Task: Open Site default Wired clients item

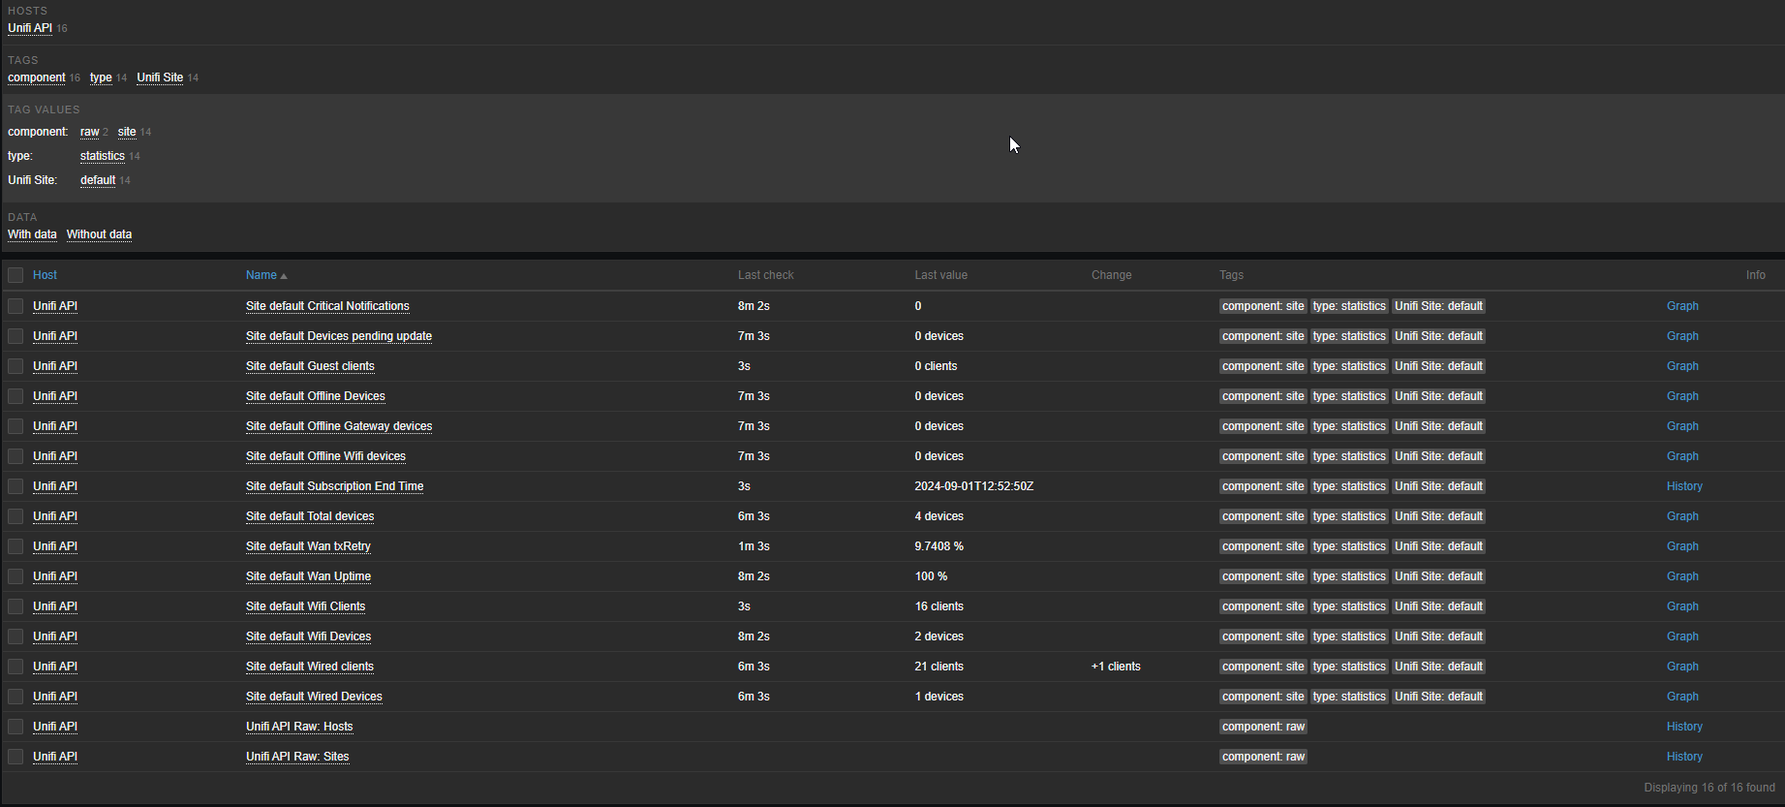Action: coord(310,667)
